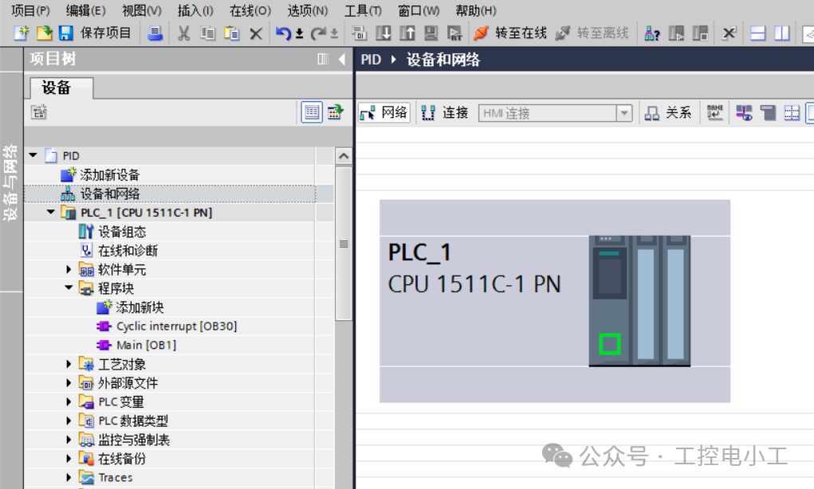
Task: Open the 视图(V) menu
Action: 142,10
